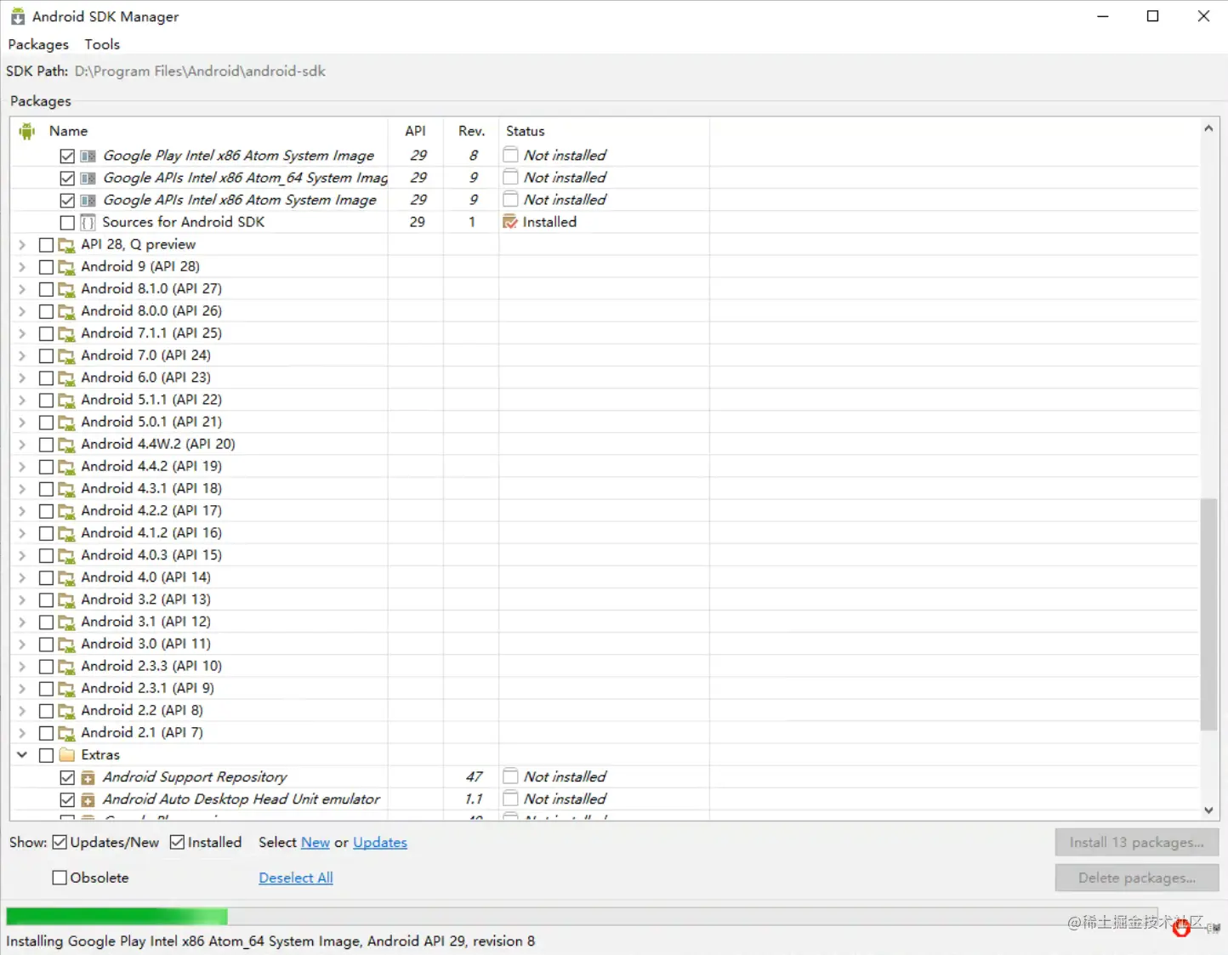This screenshot has height=955, width=1228.
Task: Click Google APIs Intel x86 Atom System Image icon
Action: tap(88, 200)
